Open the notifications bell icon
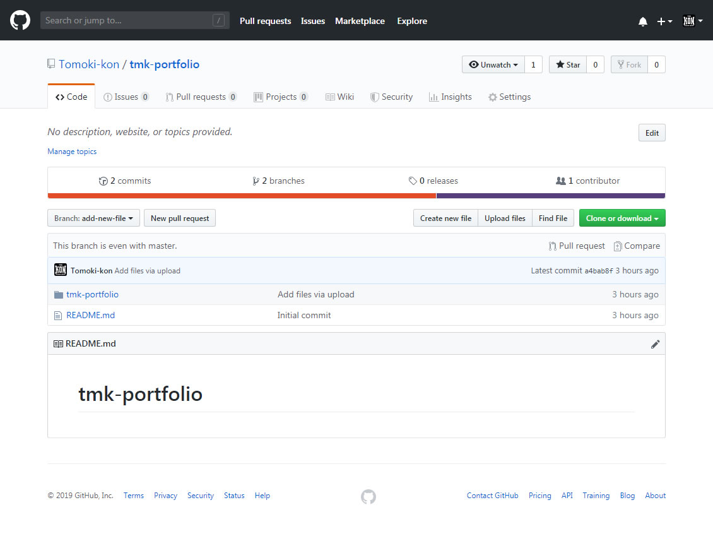The height and width of the screenshot is (536, 713). click(x=642, y=21)
